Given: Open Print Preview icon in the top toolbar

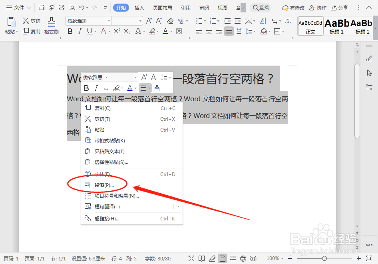Looking at the screenshot, I should click(x=72, y=8).
